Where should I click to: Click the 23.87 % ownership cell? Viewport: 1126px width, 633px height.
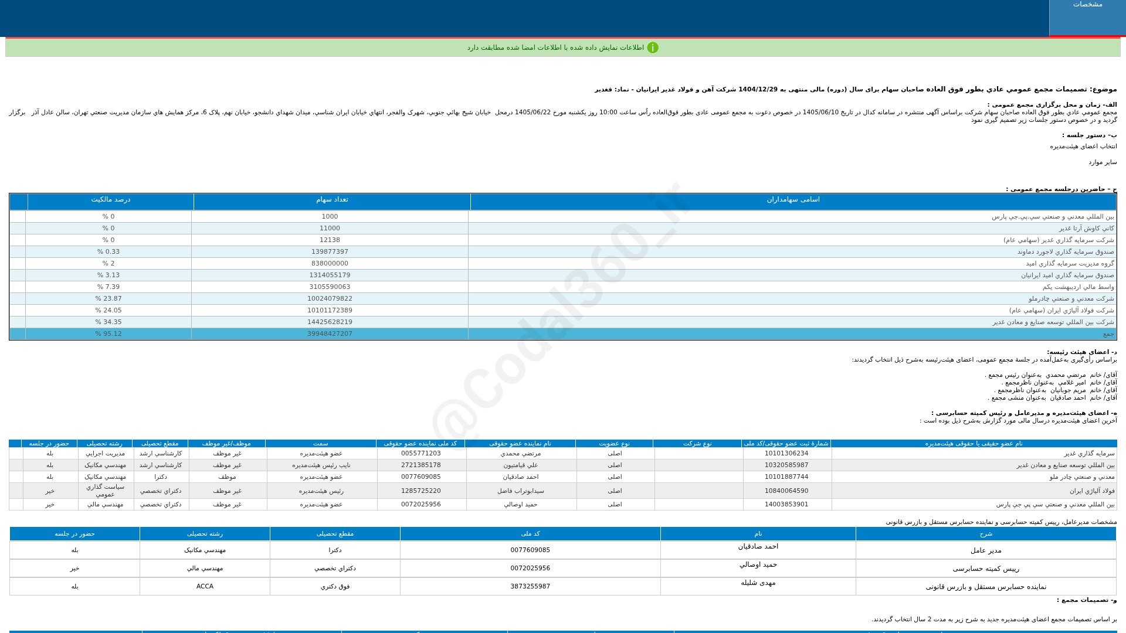tap(108, 298)
